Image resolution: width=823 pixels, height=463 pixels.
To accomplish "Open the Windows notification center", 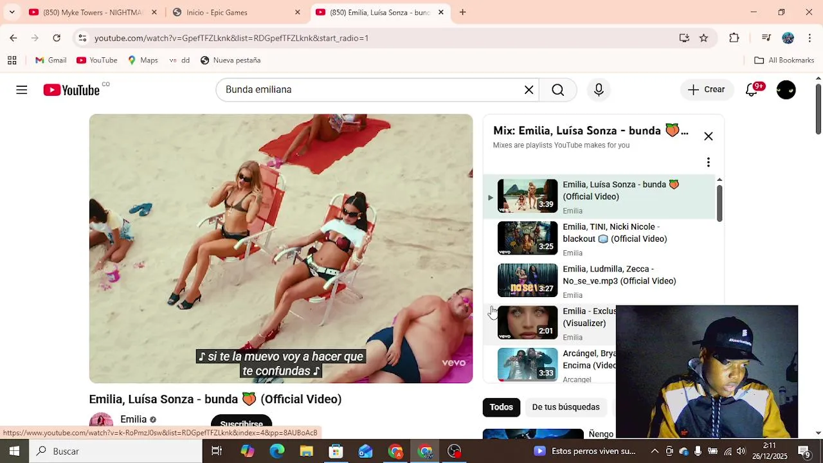I will coord(804,451).
